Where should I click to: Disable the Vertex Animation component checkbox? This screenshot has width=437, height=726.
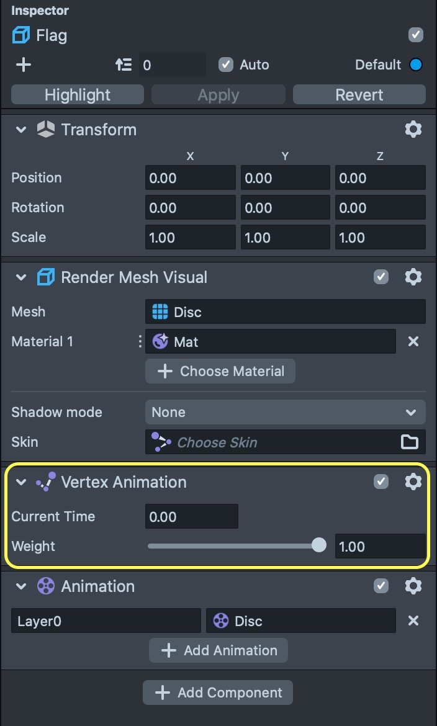pyautogui.click(x=381, y=482)
